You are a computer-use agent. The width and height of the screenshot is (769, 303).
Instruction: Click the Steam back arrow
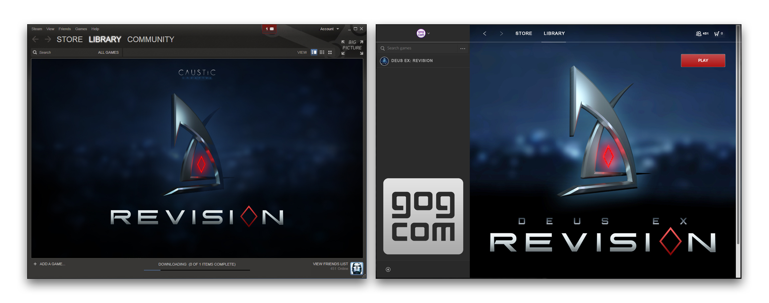pos(35,39)
